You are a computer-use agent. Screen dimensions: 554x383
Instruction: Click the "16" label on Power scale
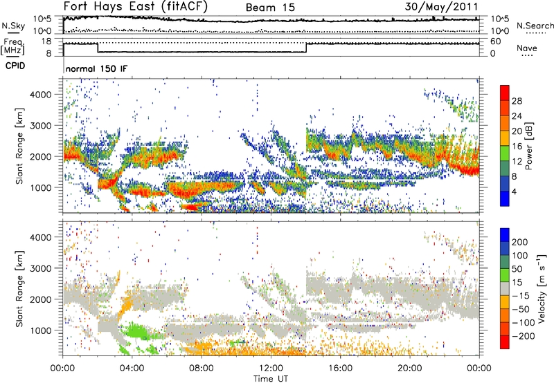(x=517, y=147)
